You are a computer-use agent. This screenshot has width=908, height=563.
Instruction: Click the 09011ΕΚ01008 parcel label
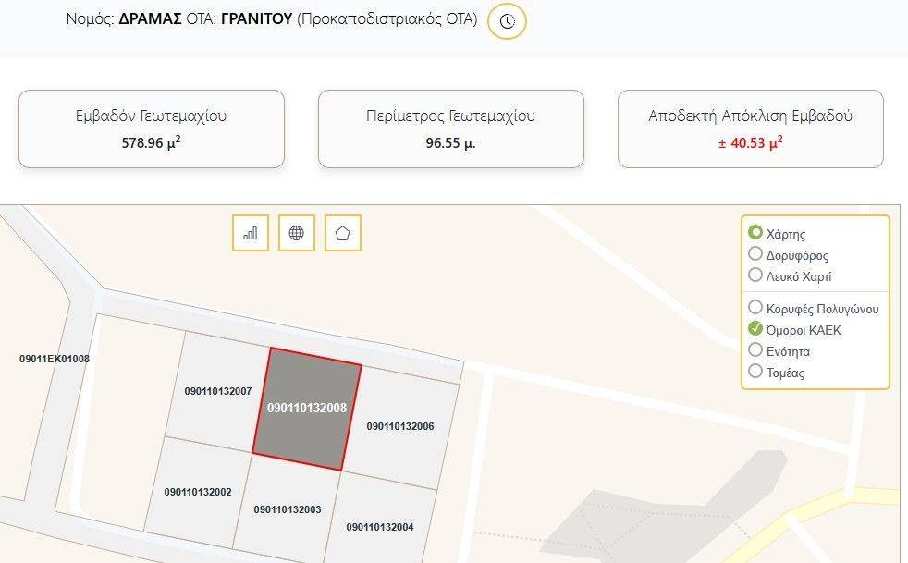click(x=55, y=359)
